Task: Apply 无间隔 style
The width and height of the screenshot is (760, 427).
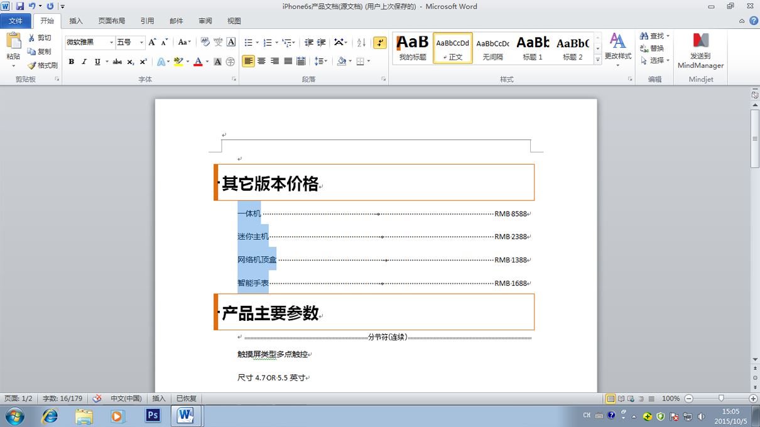Action: click(493, 48)
